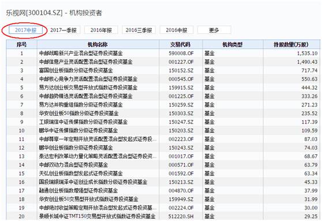The width and height of the screenshot is (322, 221).
Task: Click trading code 001017.OF
Action: coord(181,157)
